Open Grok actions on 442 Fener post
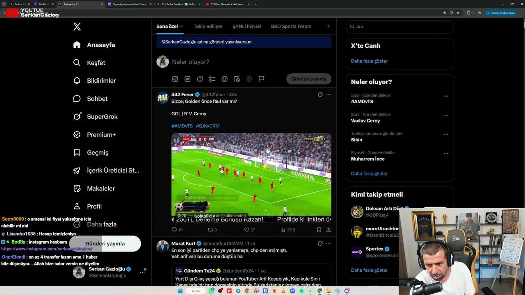Image resolution: width=525 pixels, height=295 pixels. click(320, 95)
